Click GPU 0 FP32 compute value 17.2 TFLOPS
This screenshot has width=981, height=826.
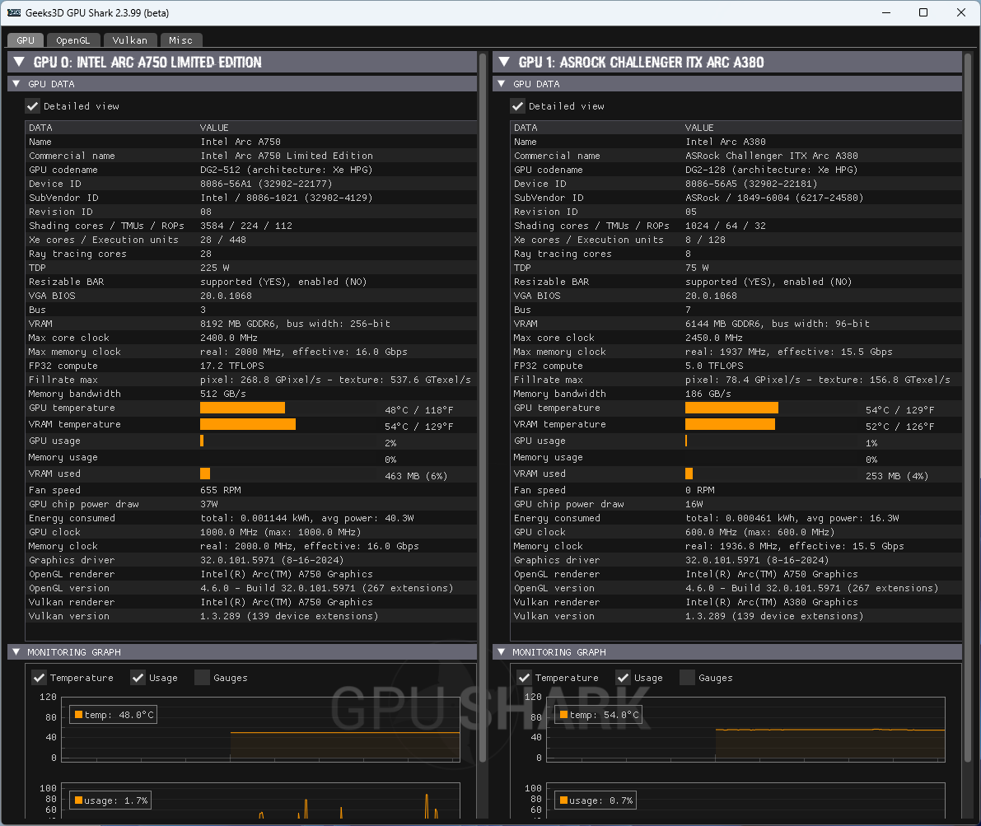click(232, 366)
